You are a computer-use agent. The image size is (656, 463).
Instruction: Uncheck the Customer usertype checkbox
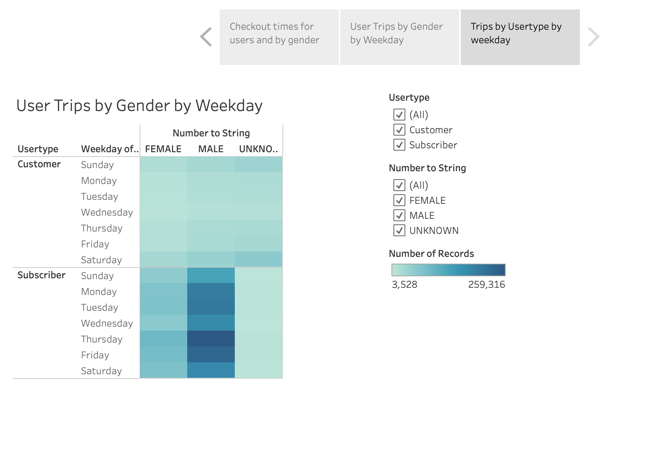(x=399, y=130)
